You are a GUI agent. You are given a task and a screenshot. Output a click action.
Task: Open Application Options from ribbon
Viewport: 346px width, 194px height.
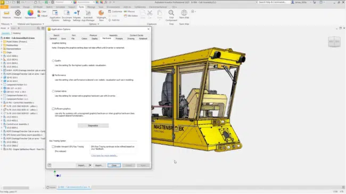click(x=55, y=13)
